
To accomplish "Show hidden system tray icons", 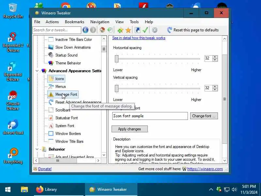I will click(x=211, y=189).
